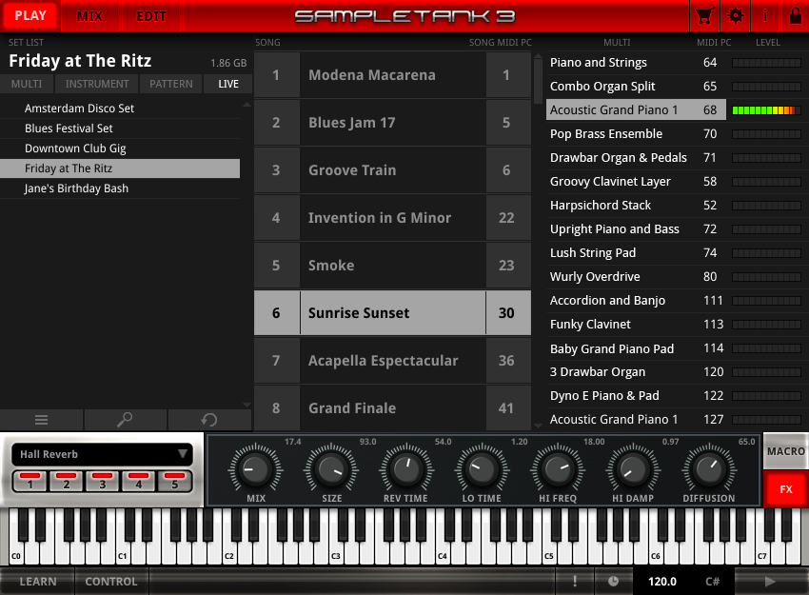The image size is (809, 595).
Task: Toggle effect slot 5
Action: click(x=174, y=482)
